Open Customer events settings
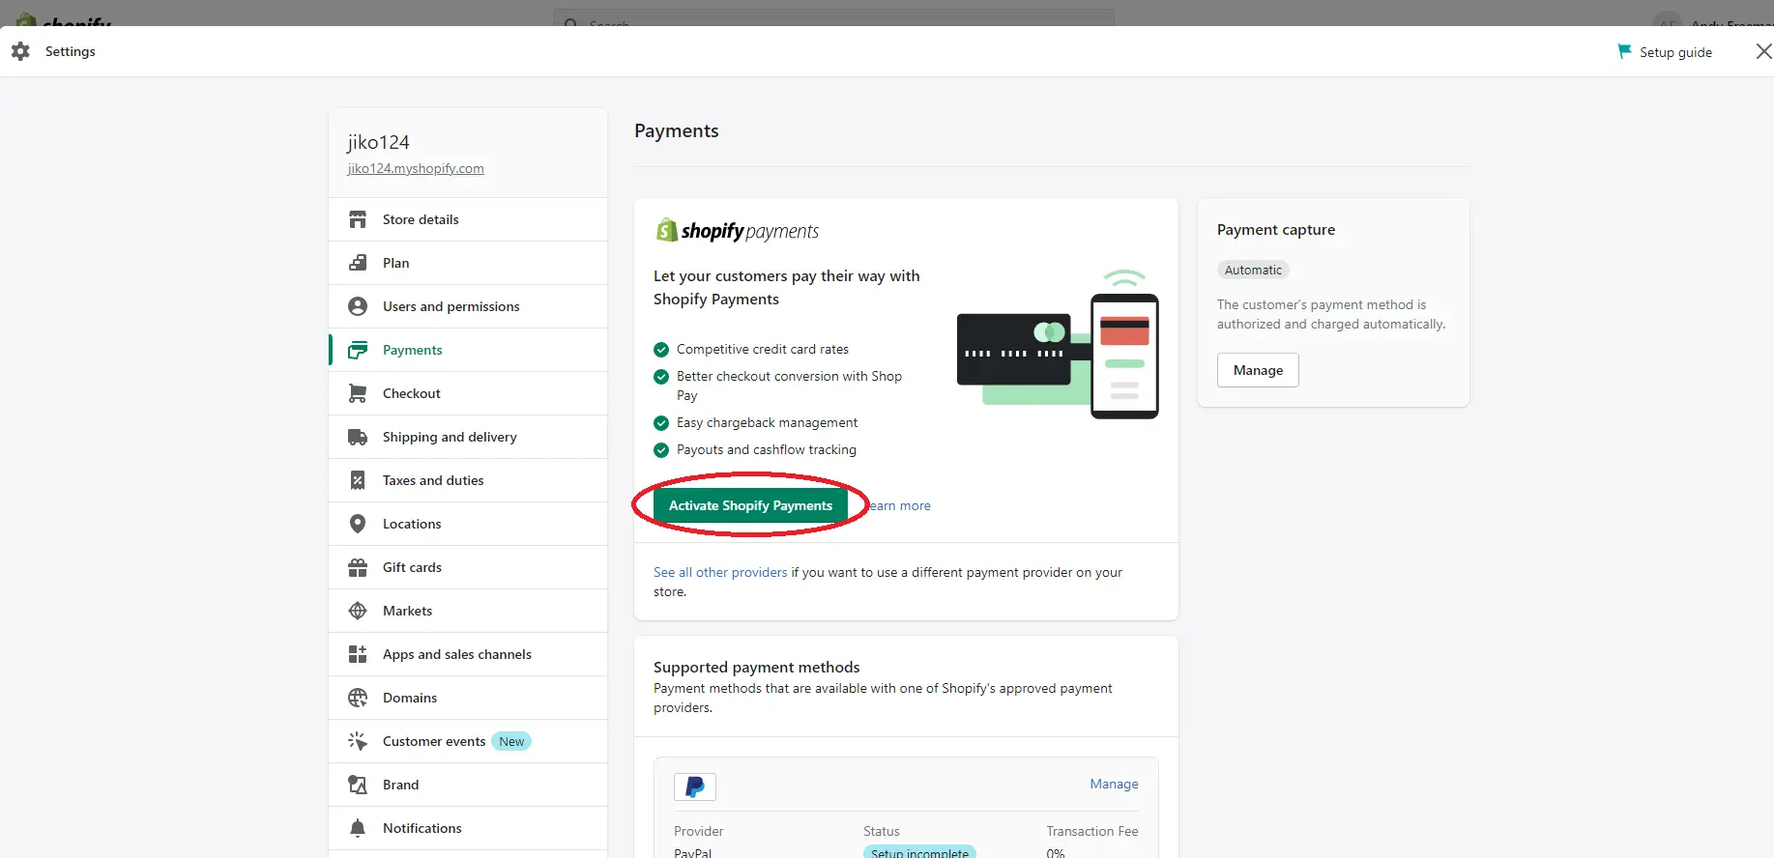The width and height of the screenshot is (1774, 858). coord(433,741)
